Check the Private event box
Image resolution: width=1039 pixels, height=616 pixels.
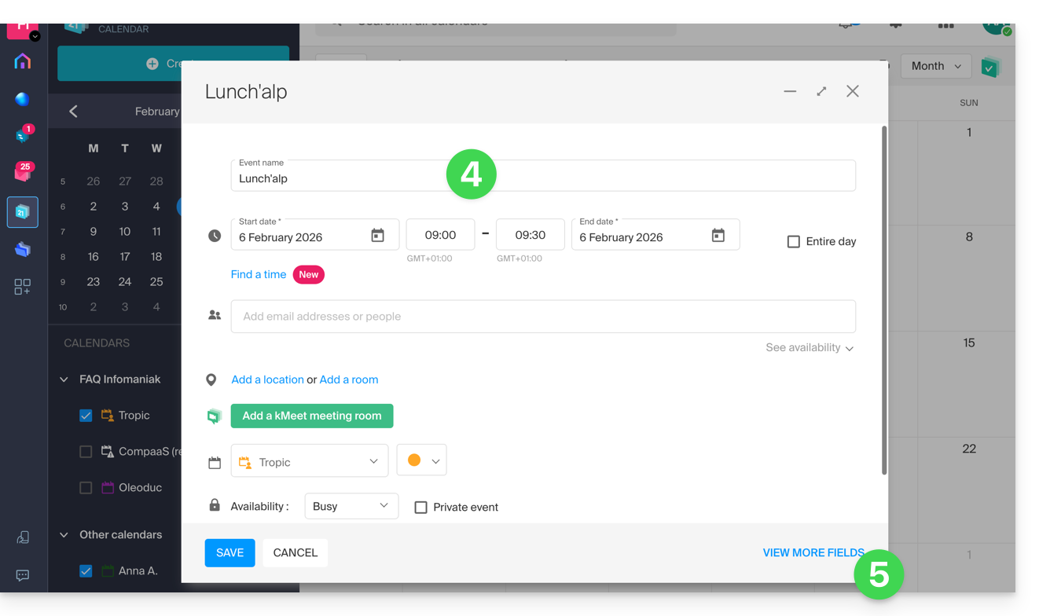[x=421, y=508]
